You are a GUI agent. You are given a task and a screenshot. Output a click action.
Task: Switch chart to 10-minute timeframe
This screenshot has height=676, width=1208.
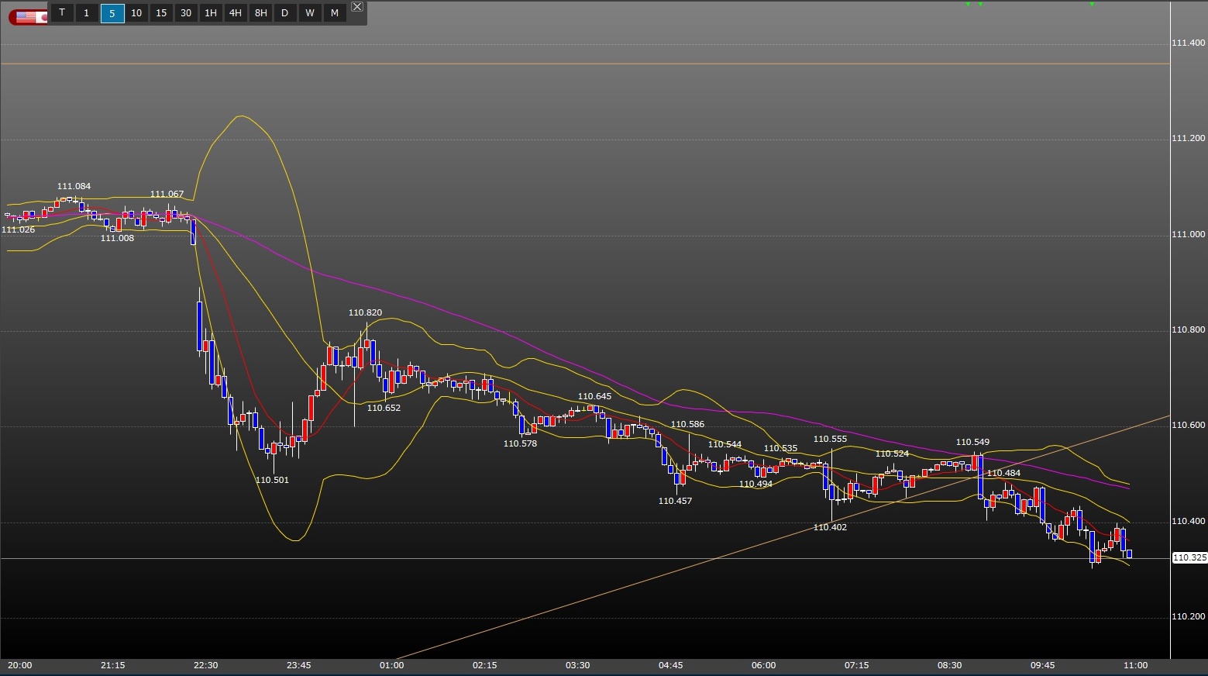pyautogui.click(x=136, y=12)
